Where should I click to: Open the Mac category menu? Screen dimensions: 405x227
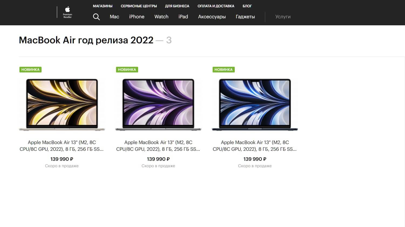pyautogui.click(x=114, y=17)
